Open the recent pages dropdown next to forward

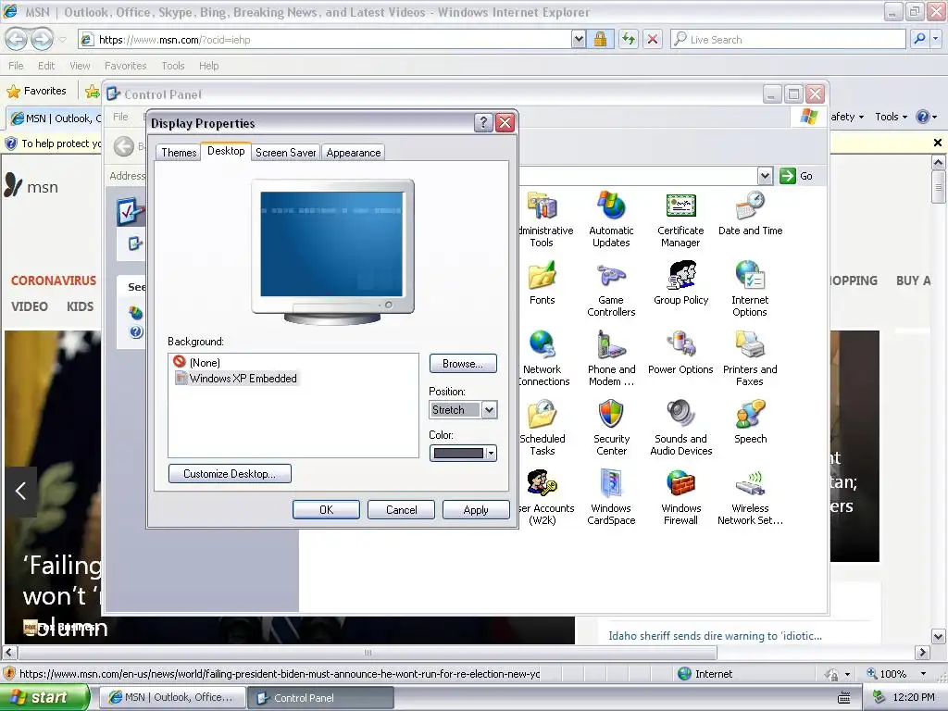tap(63, 39)
